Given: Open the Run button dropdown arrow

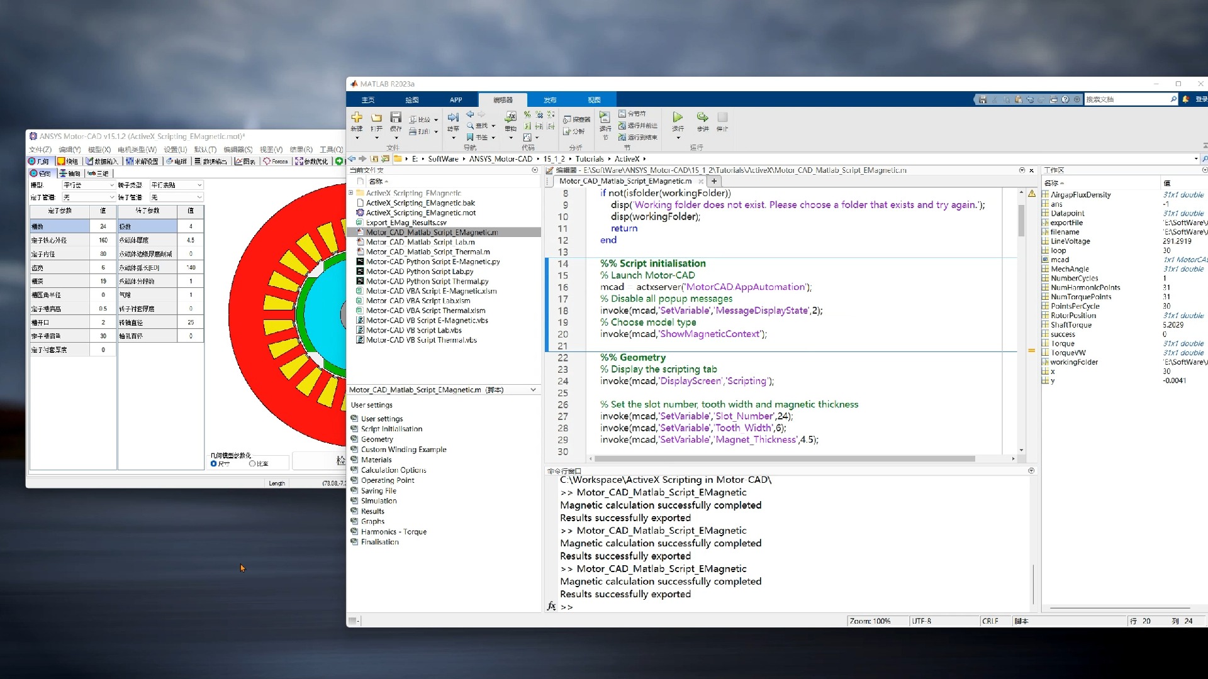Looking at the screenshot, I should [678, 138].
